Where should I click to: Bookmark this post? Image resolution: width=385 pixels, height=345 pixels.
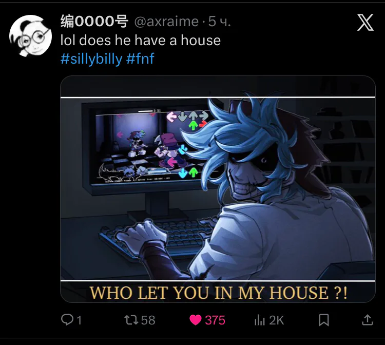point(323,320)
